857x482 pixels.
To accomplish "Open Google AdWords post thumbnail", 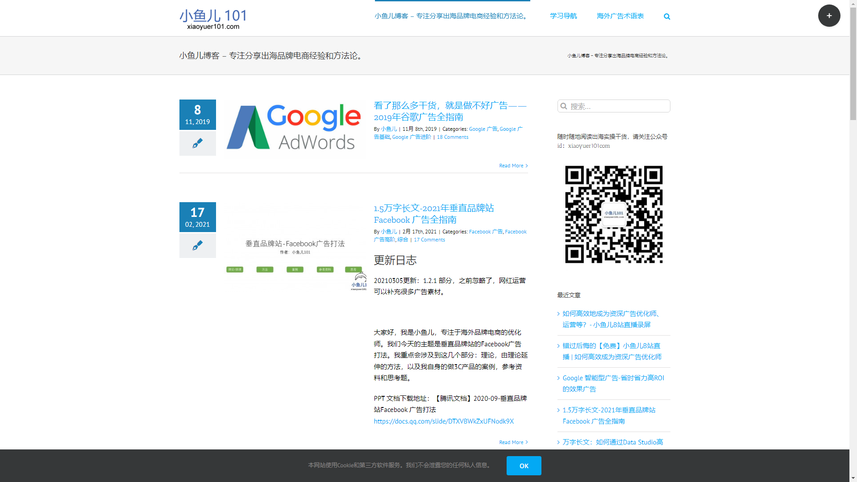I will 295,128.
